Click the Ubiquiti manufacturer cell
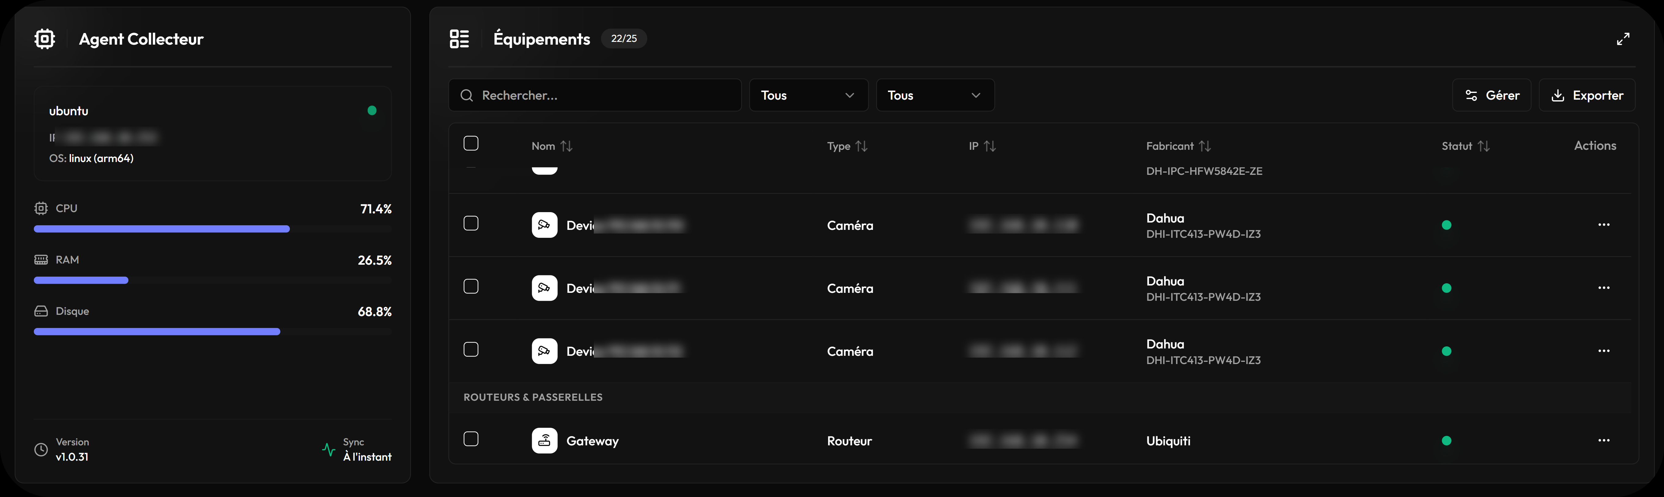Viewport: 1664px width, 497px height. (1168, 441)
